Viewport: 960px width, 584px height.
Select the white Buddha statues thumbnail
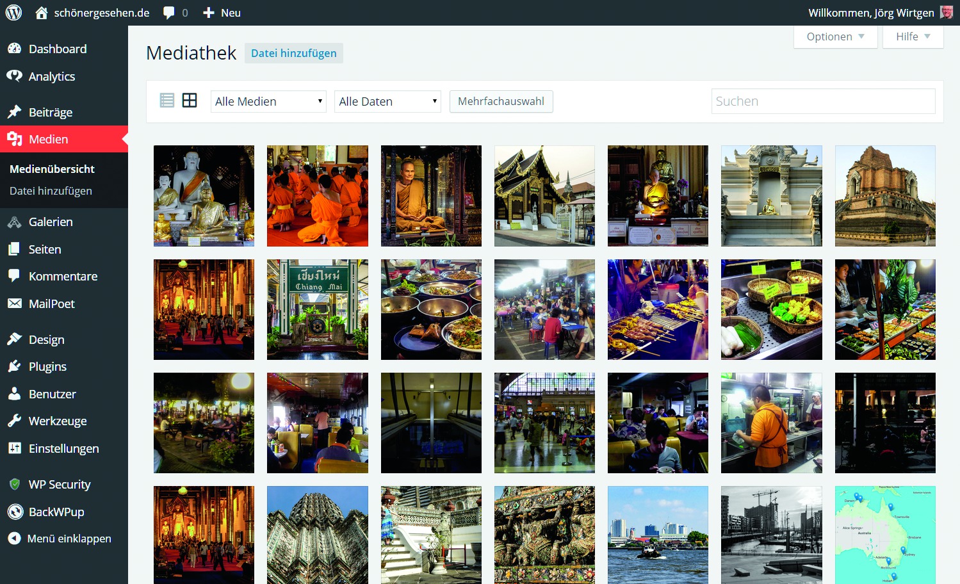click(x=204, y=196)
